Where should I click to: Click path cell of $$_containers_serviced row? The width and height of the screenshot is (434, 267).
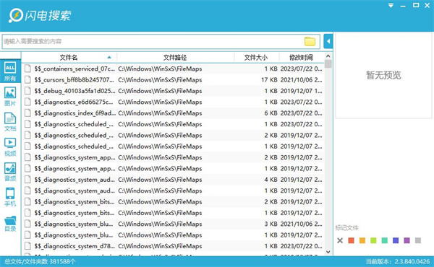coord(160,69)
